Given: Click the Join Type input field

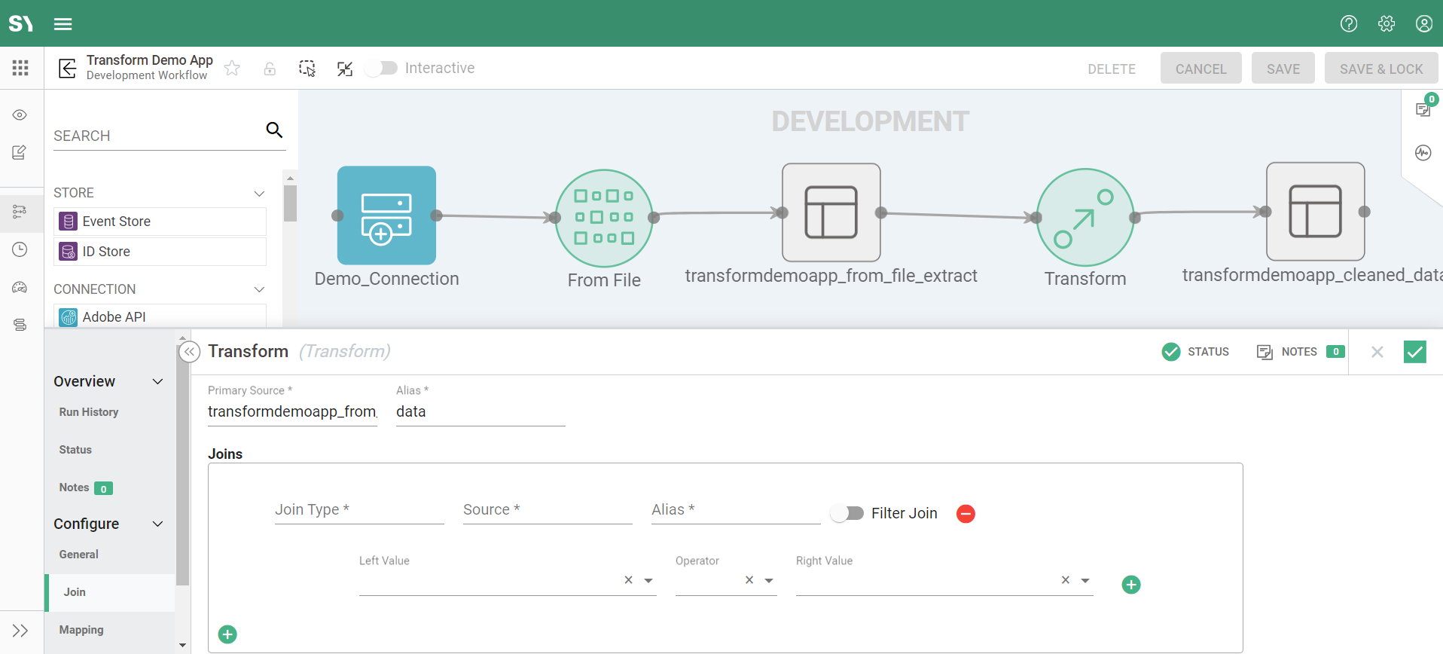Looking at the screenshot, I should click(359, 510).
